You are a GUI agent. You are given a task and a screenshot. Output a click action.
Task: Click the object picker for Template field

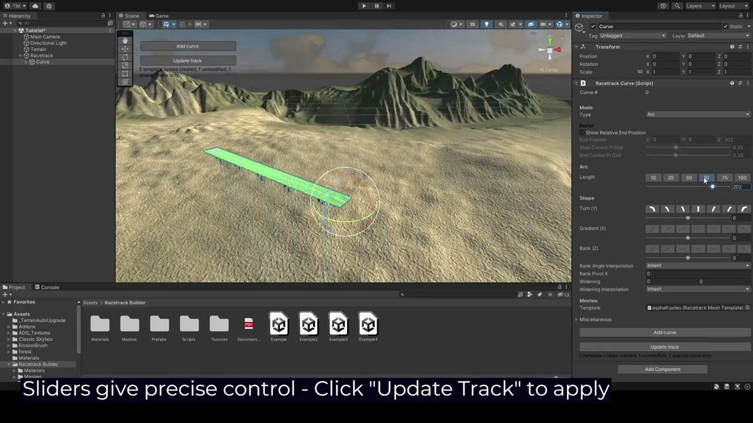748,308
